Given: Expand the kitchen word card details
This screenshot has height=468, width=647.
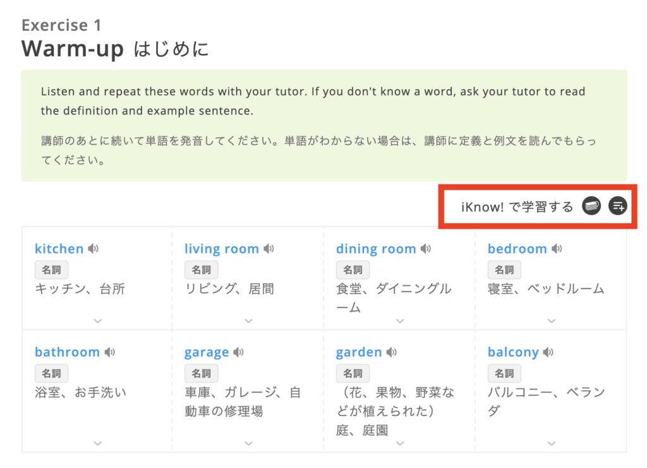Looking at the screenshot, I should tap(97, 321).
